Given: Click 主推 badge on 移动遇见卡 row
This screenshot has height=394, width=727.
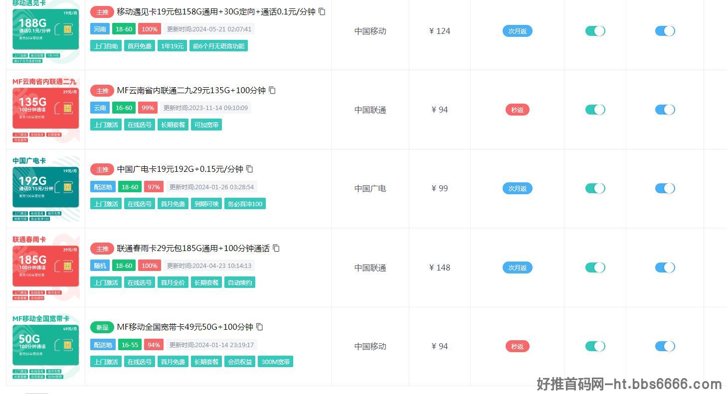Looking at the screenshot, I should pos(102,12).
